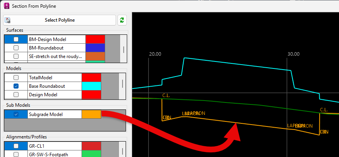Disable the Subgrade Model sub model
The image size is (339, 157).
point(16,114)
